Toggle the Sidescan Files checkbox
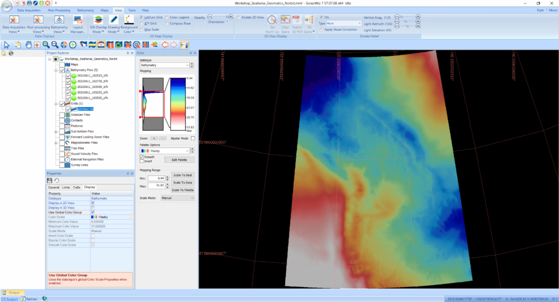The height and width of the screenshot is (302, 559). 62,114
